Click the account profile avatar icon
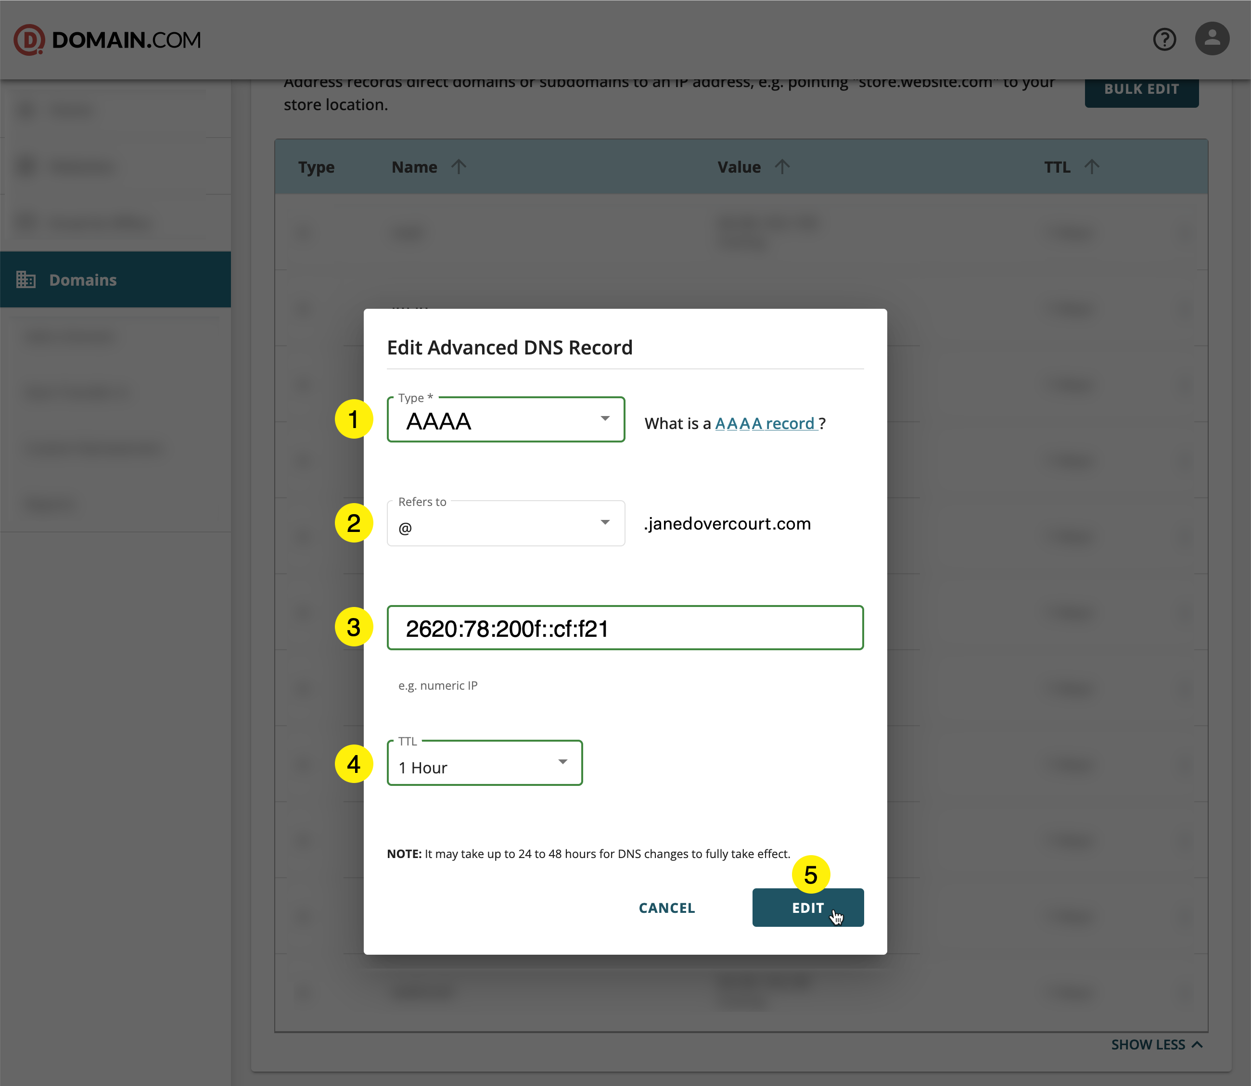1251x1086 pixels. (x=1212, y=39)
